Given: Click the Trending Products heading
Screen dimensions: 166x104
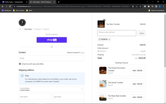Looking at the screenshot, I should point(121,63).
